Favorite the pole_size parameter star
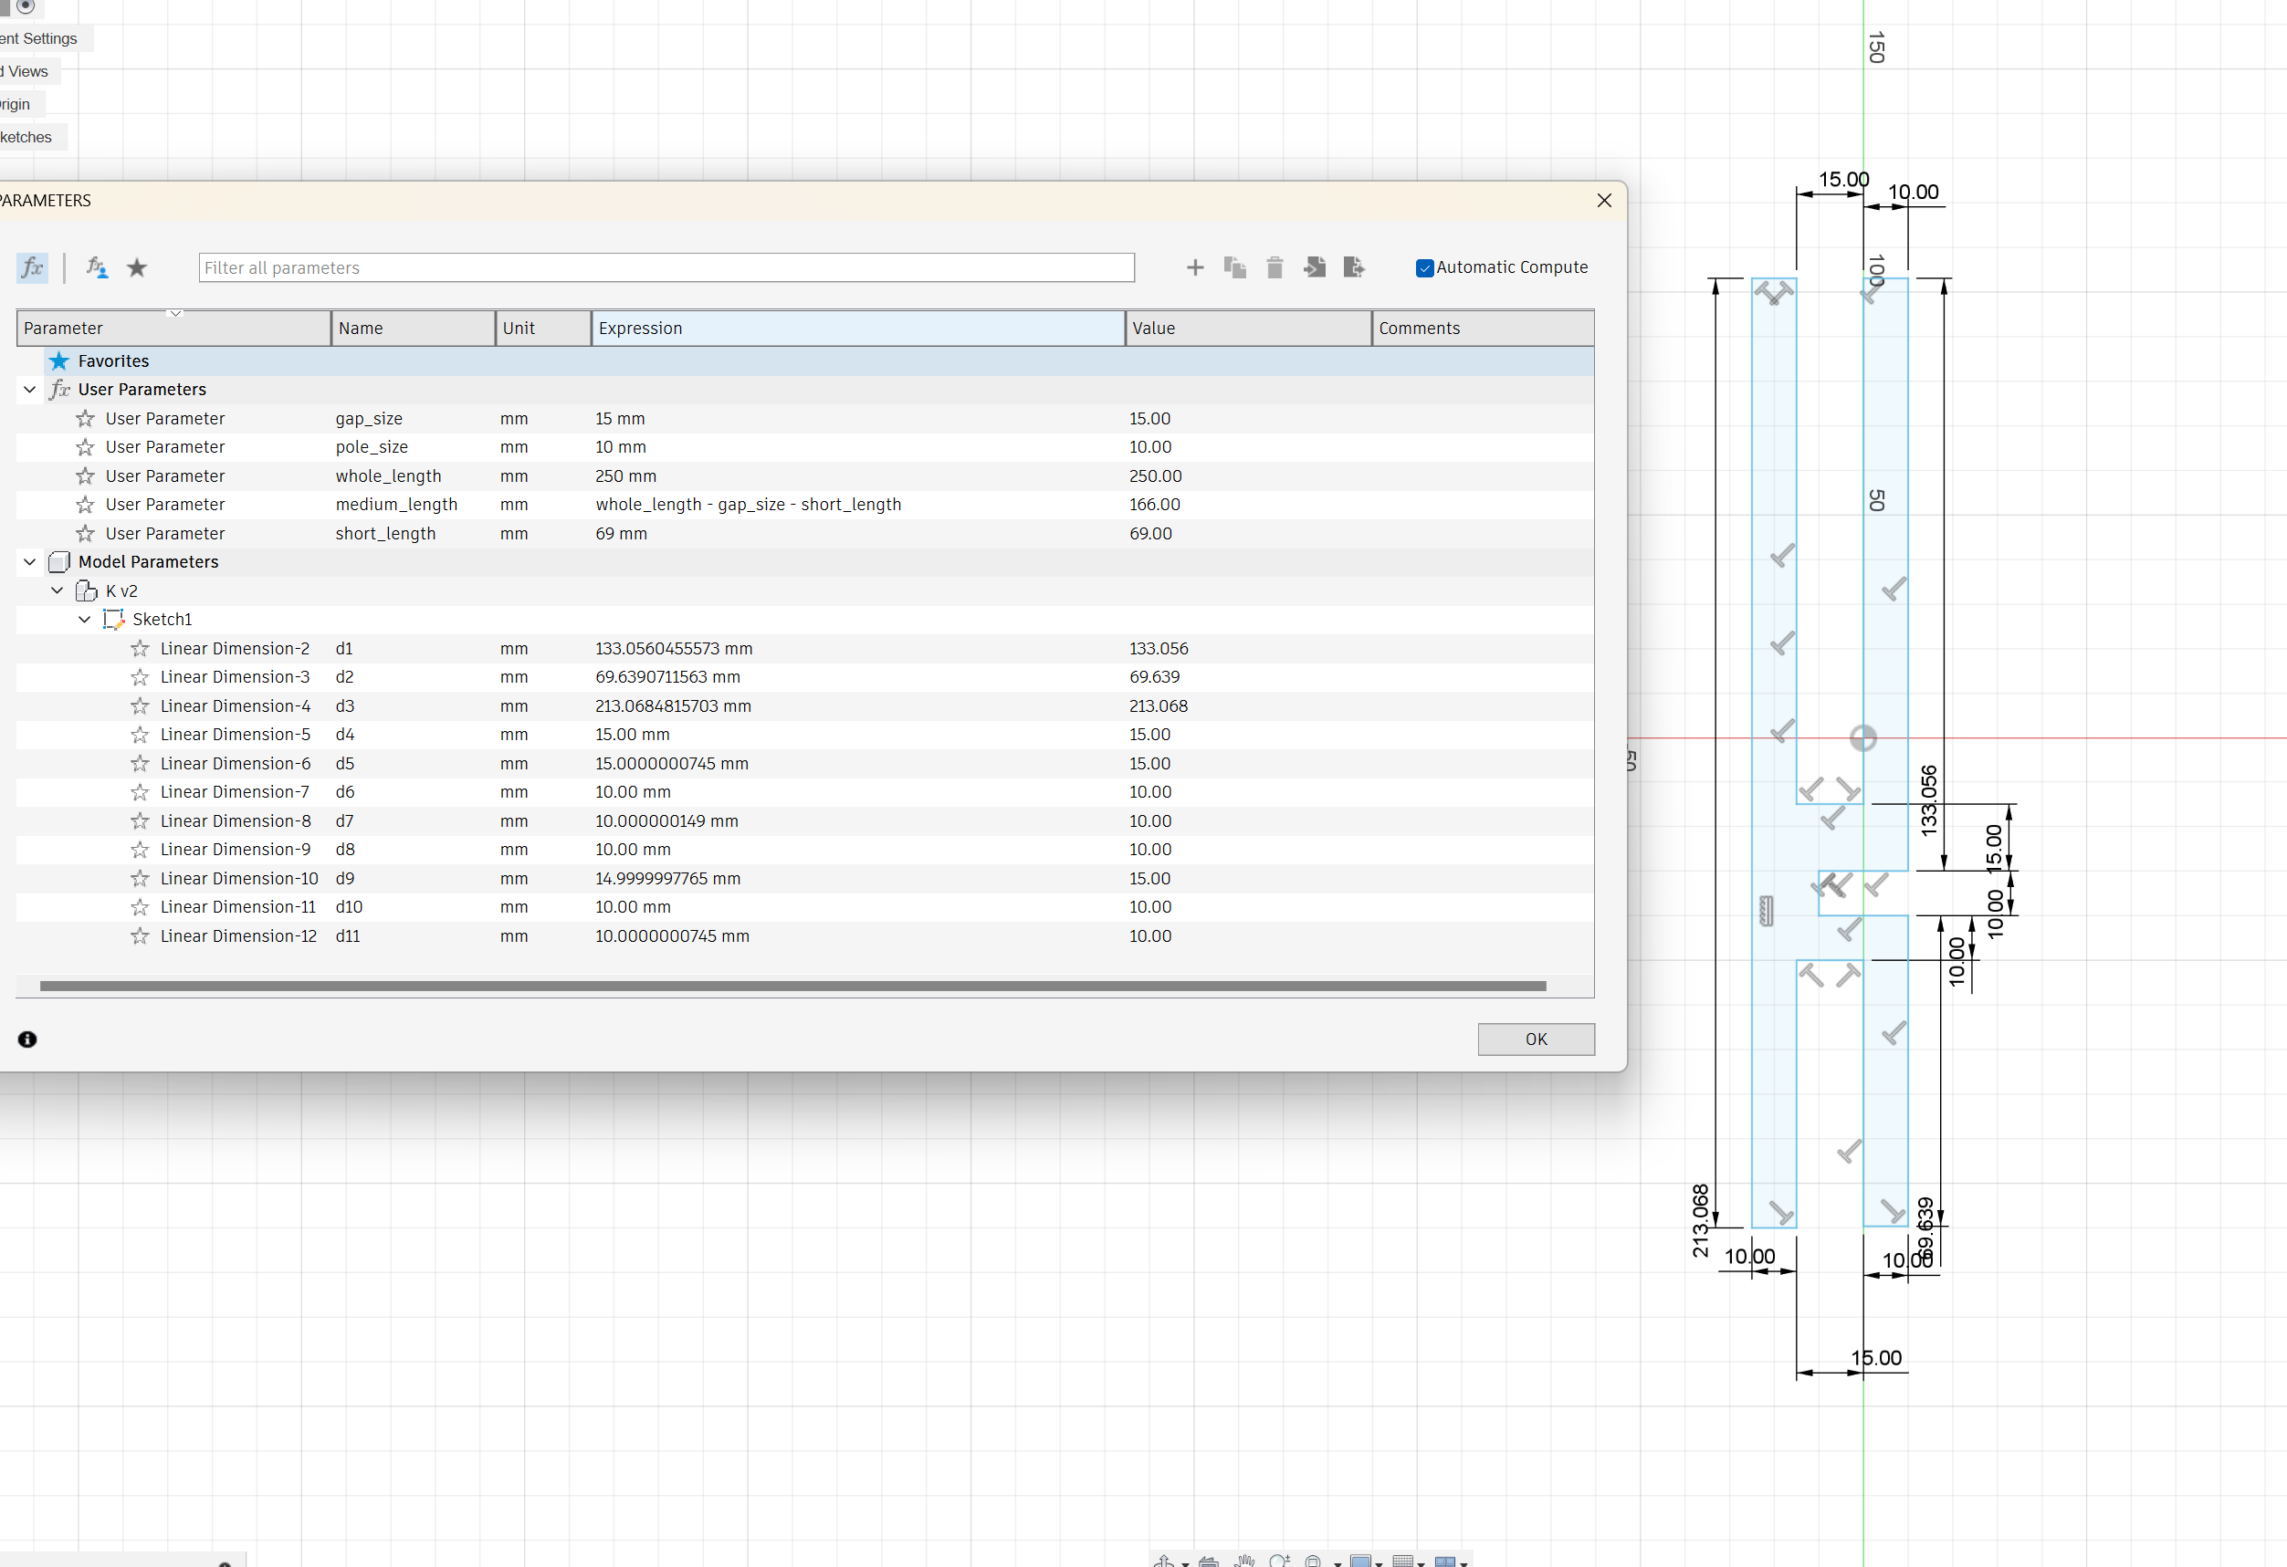2287x1567 pixels. point(86,446)
